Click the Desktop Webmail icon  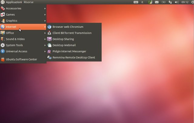(x=49, y=45)
